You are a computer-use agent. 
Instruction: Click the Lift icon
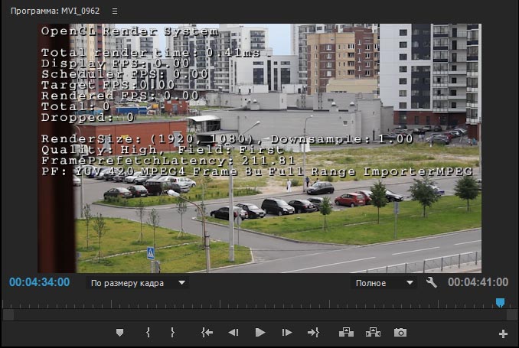(346, 333)
